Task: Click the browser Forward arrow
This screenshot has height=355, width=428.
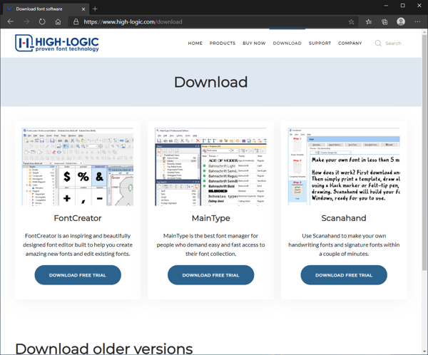Action: pos(26,21)
